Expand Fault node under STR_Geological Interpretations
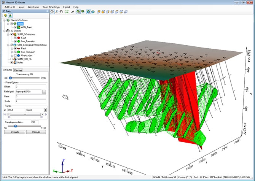This screenshot has width=255, height=181. point(12,49)
